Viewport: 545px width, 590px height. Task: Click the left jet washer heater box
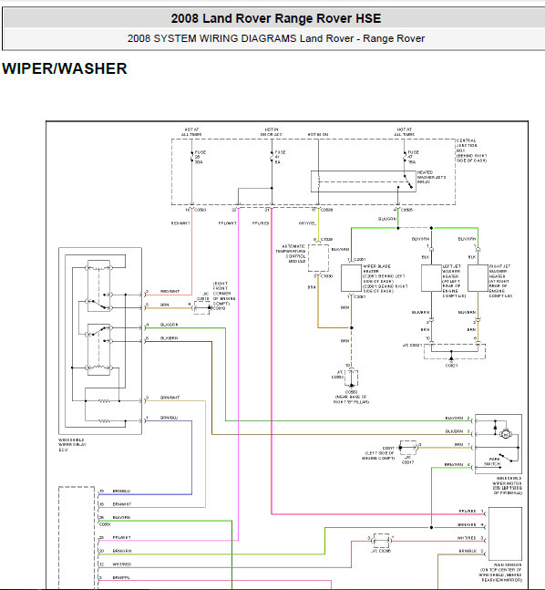(431, 278)
